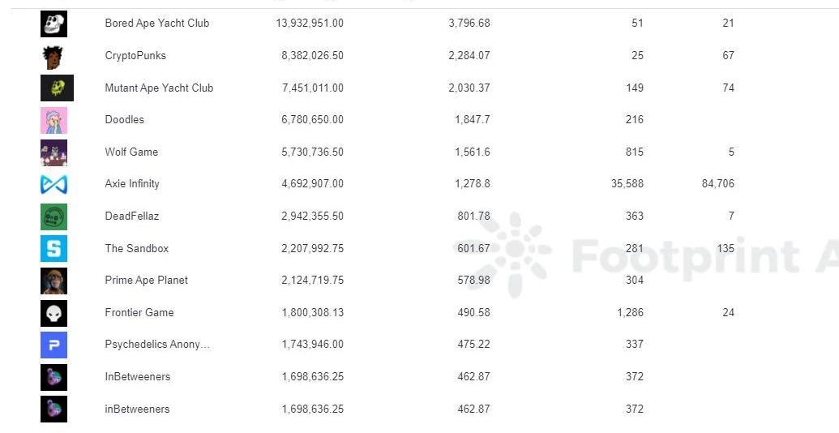The image size is (839, 433).
Task: Click the CryptoPunks collection name
Action: tap(135, 56)
